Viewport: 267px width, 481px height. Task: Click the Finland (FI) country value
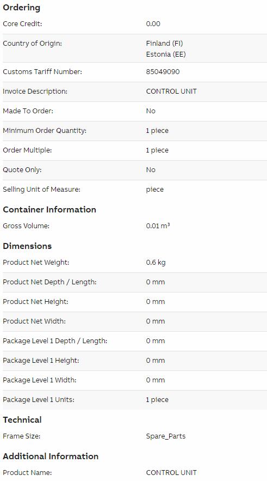pyautogui.click(x=164, y=43)
